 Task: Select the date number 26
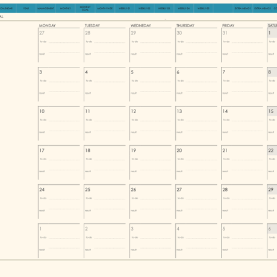(134, 190)
